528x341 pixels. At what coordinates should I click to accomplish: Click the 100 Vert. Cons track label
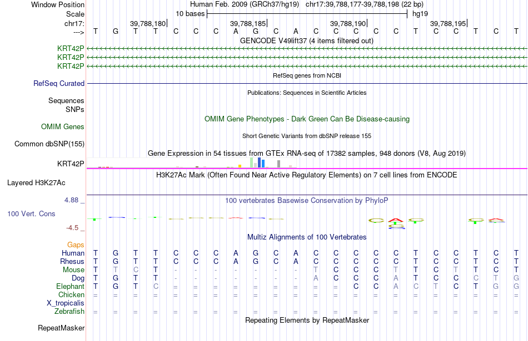click(31, 213)
